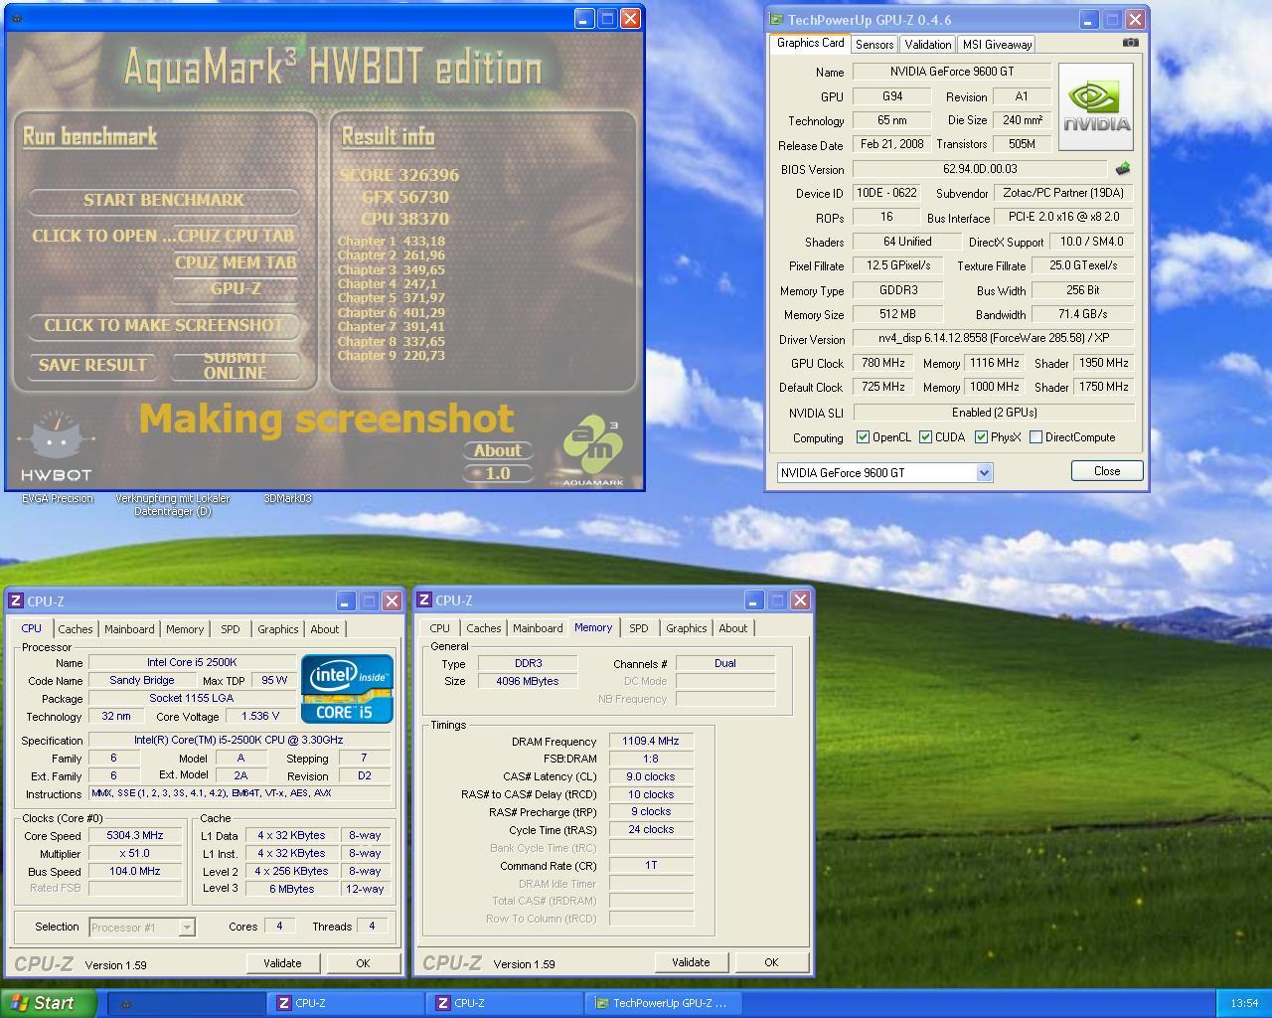Click the NVIDIA SLI field Enabled (2 GPUs)
This screenshot has height=1018, width=1272.
click(x=994, y=413)
